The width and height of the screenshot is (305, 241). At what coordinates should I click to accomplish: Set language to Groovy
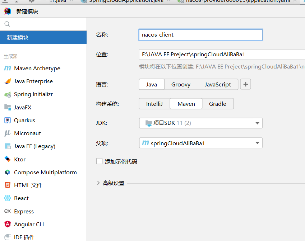coord(181,85)
